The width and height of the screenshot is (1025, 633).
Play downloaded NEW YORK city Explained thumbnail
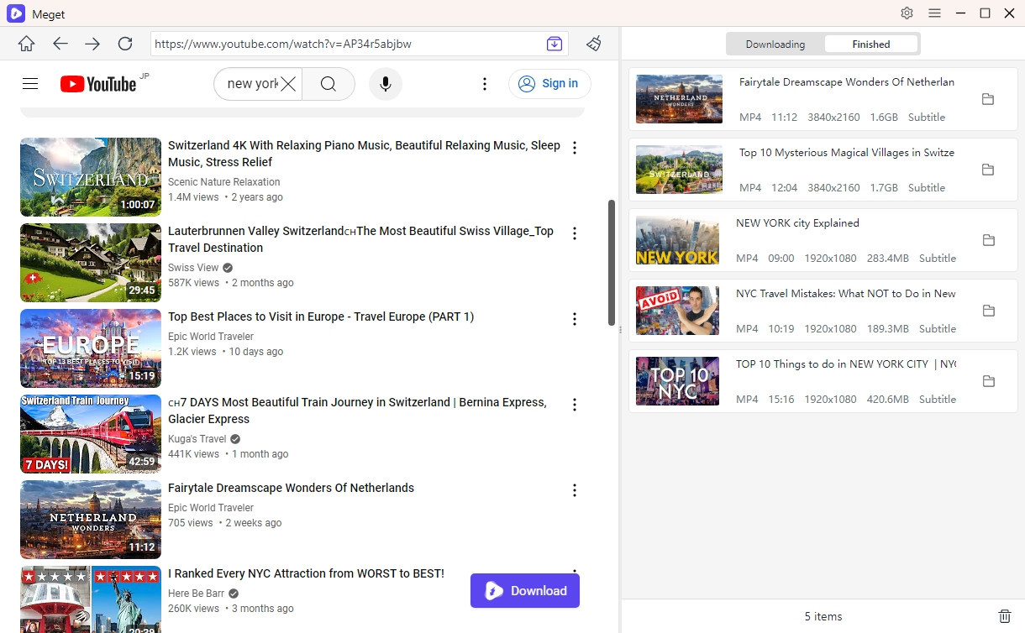pos(678,240)
